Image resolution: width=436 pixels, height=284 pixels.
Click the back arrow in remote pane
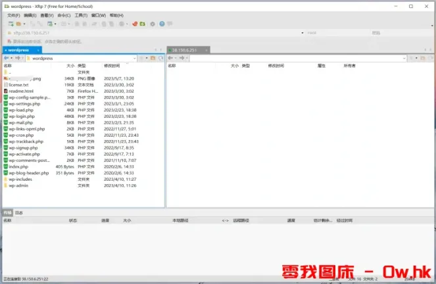[171, 58]
